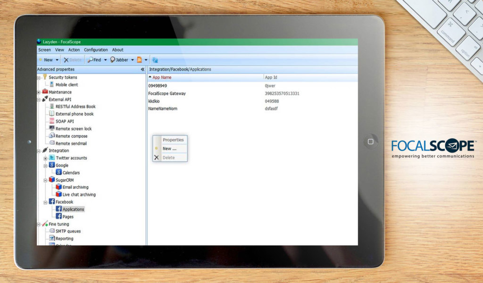The image size is (483, 283).
Task: Open the New button dropdown arrow
Action: tap(57, 60)
